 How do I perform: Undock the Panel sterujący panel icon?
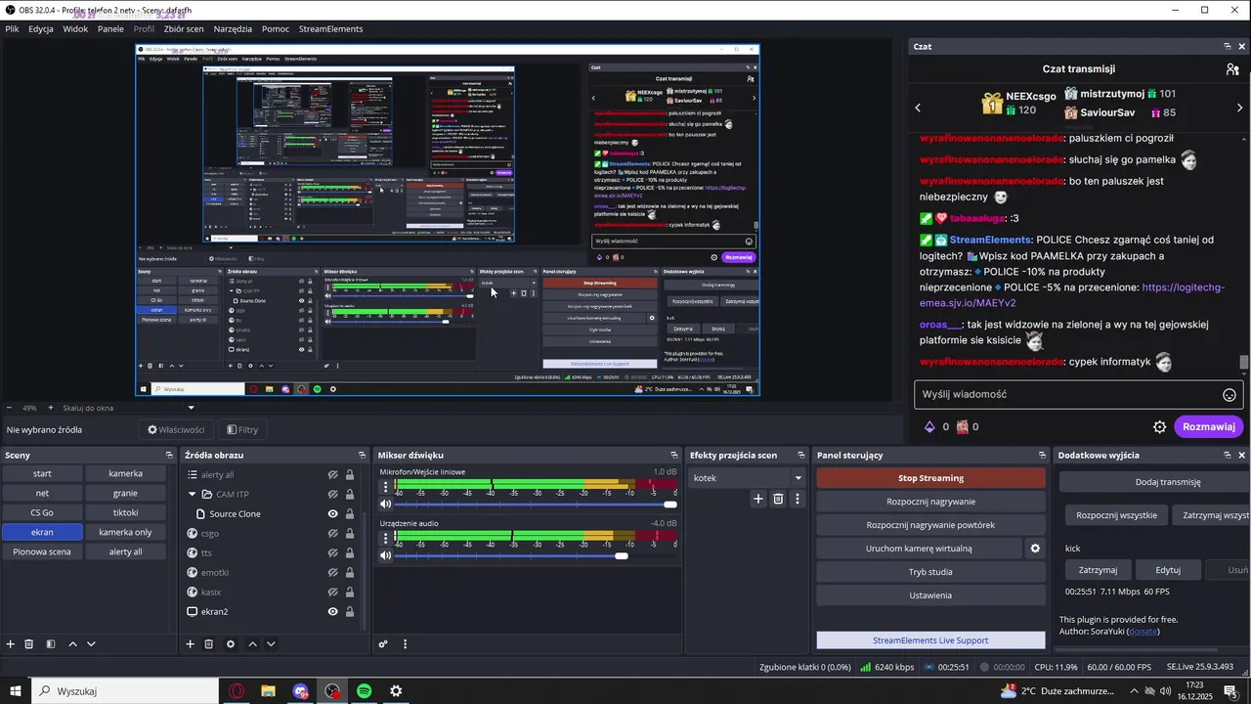[x=1042, y=456]
